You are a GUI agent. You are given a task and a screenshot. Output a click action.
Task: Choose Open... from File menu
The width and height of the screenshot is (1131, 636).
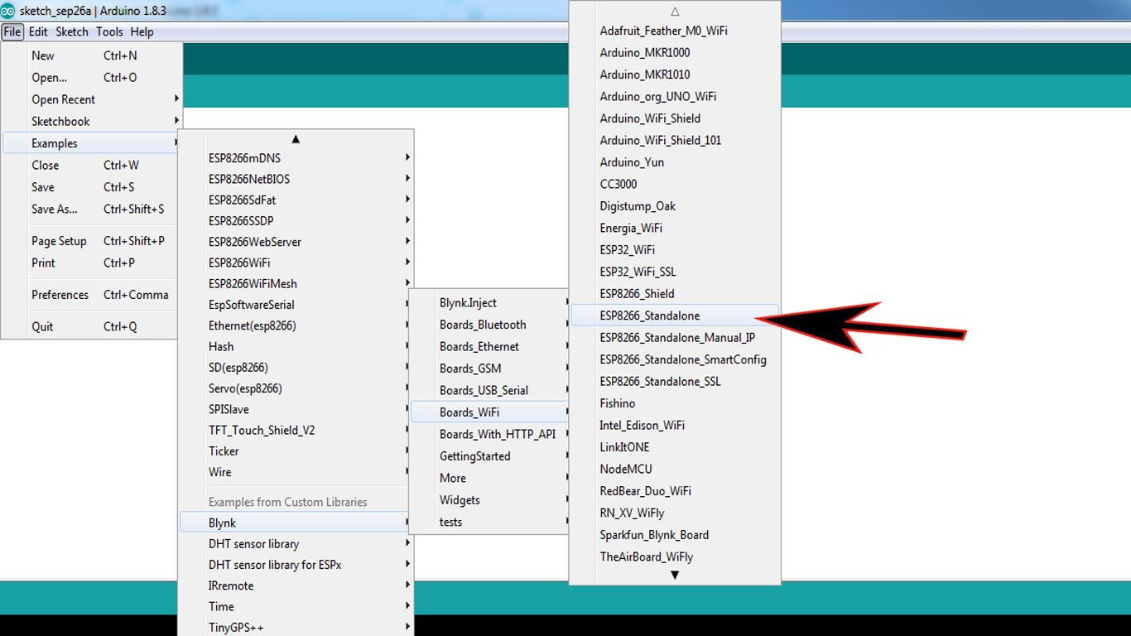91,78
